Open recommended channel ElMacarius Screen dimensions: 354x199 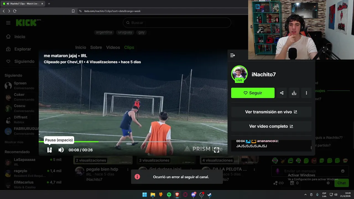point(33,185)
